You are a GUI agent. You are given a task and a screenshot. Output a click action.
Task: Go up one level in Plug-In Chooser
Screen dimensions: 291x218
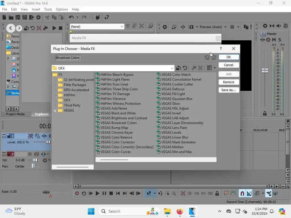178,68
